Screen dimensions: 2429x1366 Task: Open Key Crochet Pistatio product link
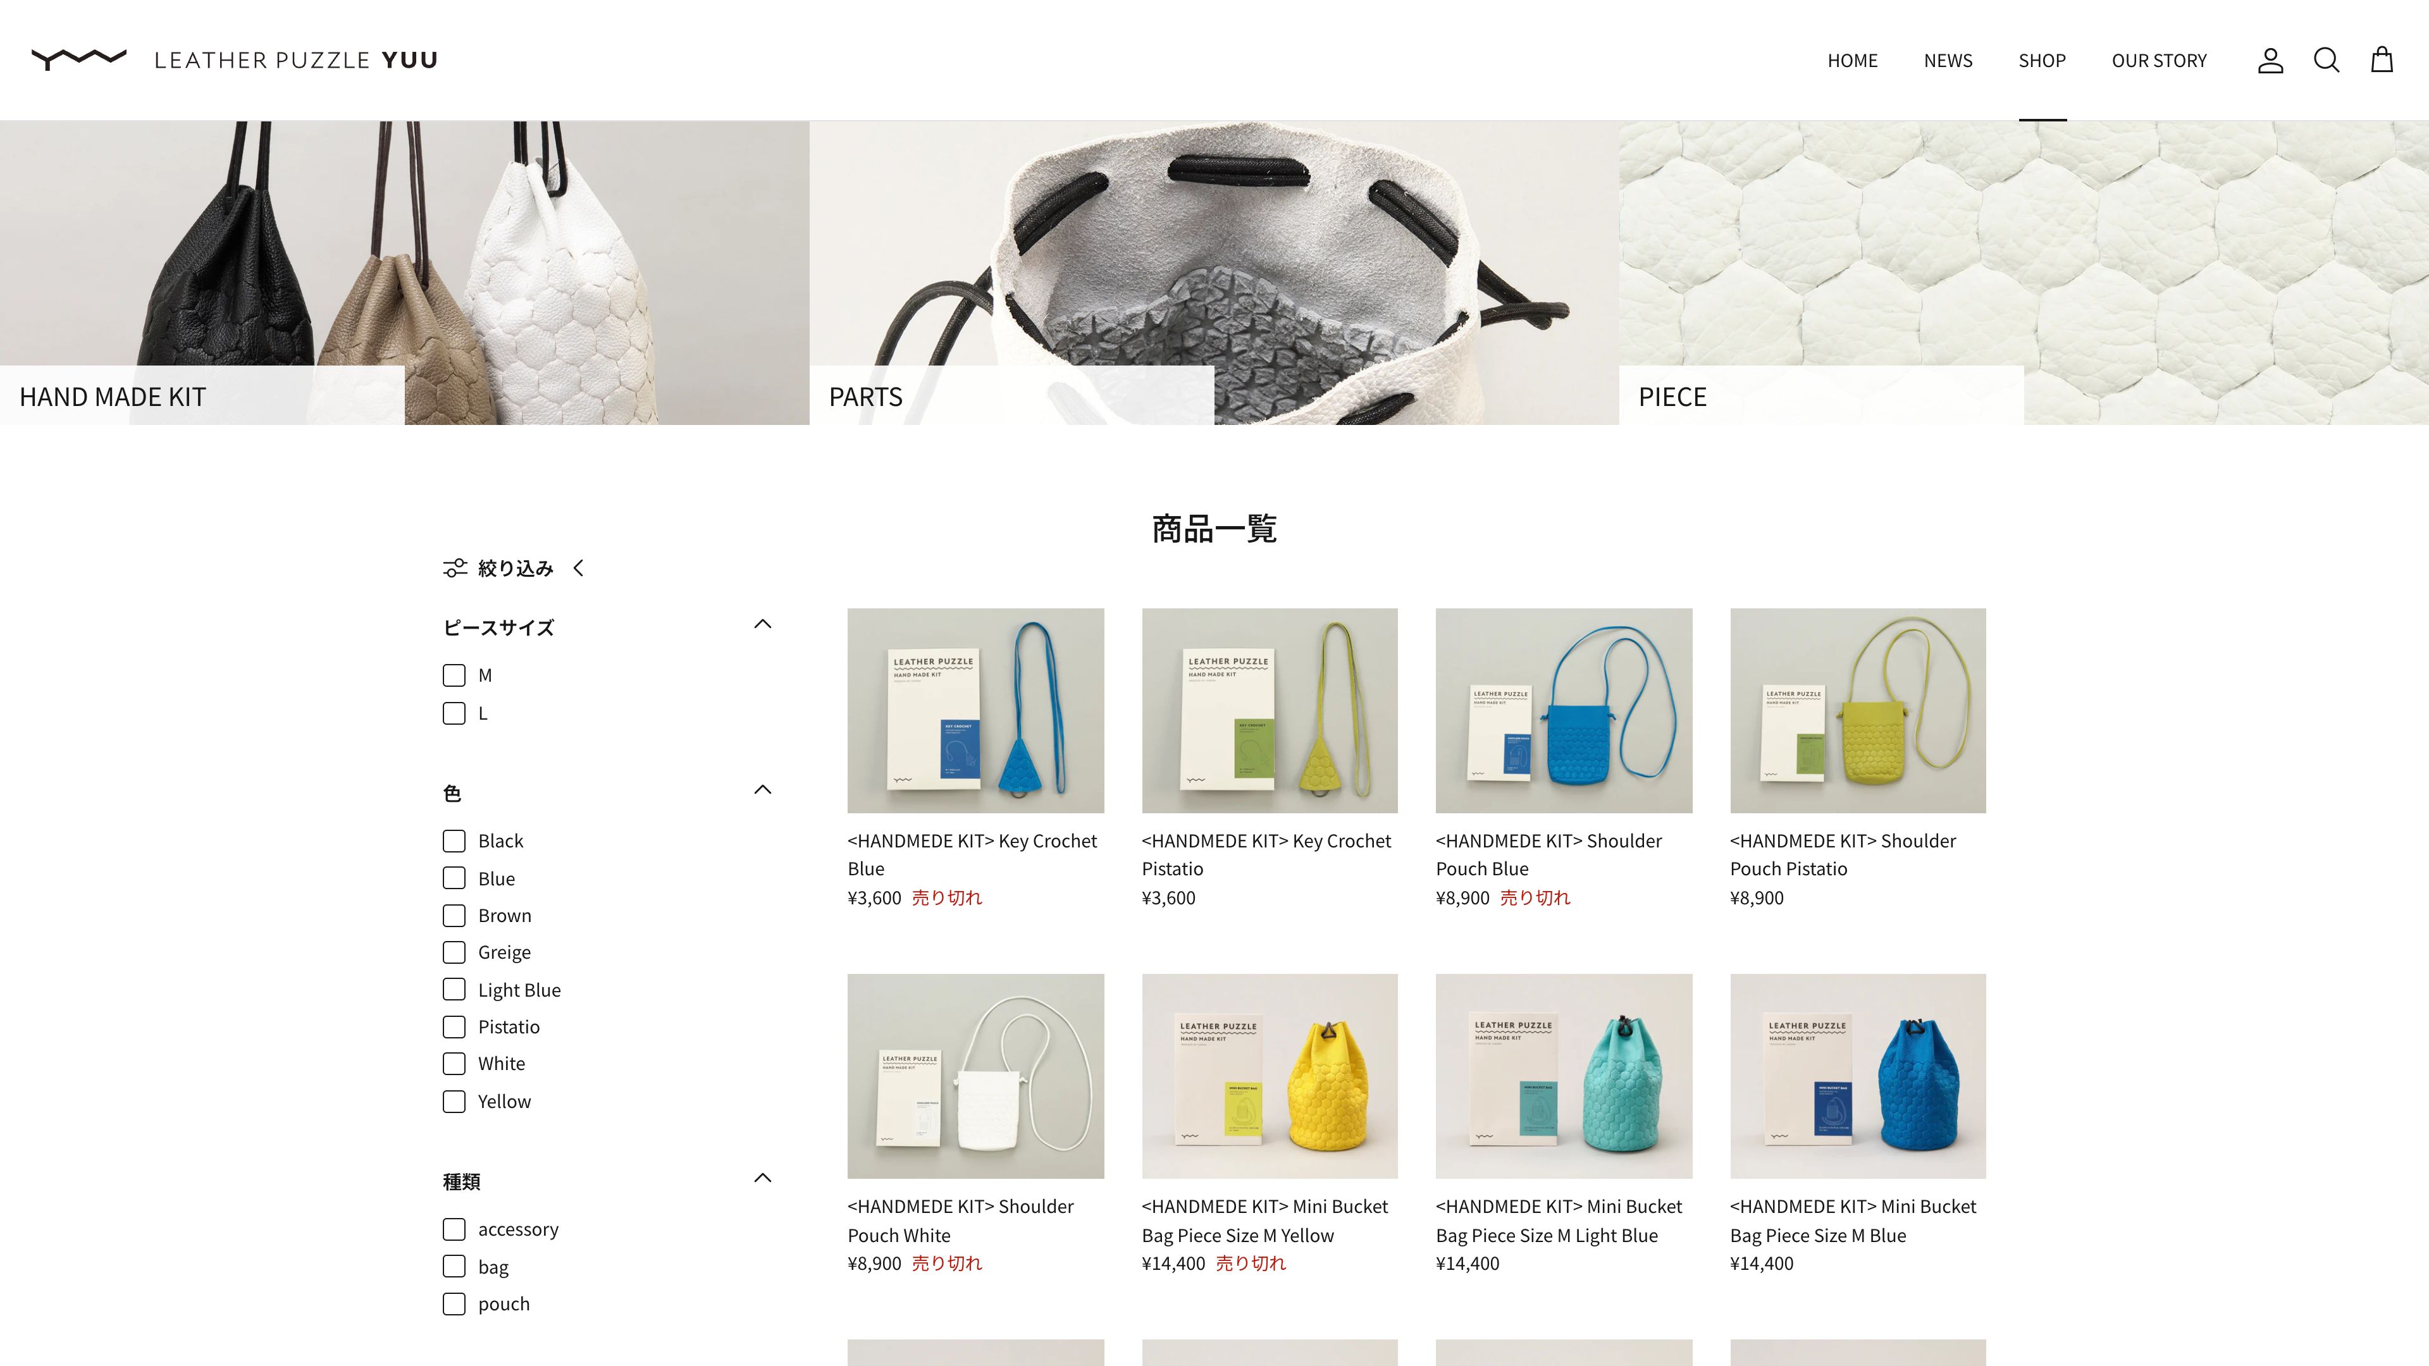(x=1266, y=854)
